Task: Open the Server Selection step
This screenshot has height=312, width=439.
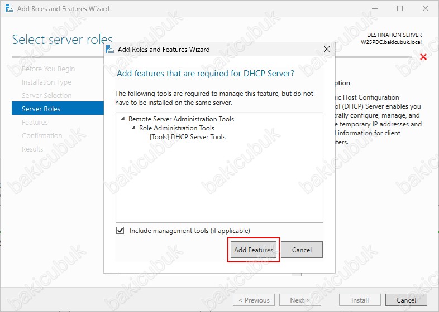Action: pos(47,95)
